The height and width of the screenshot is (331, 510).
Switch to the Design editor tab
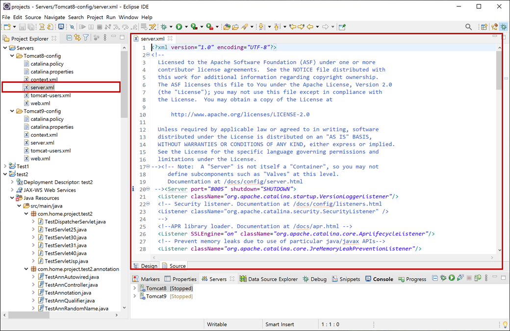click(146, 266)
